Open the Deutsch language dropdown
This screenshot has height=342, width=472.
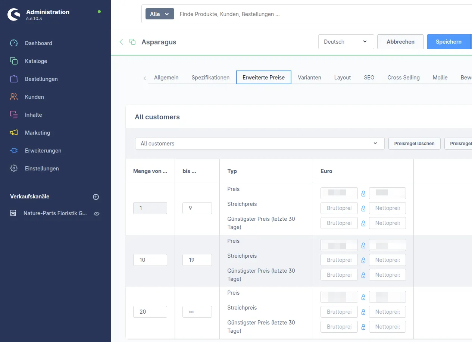click(346, 42)
